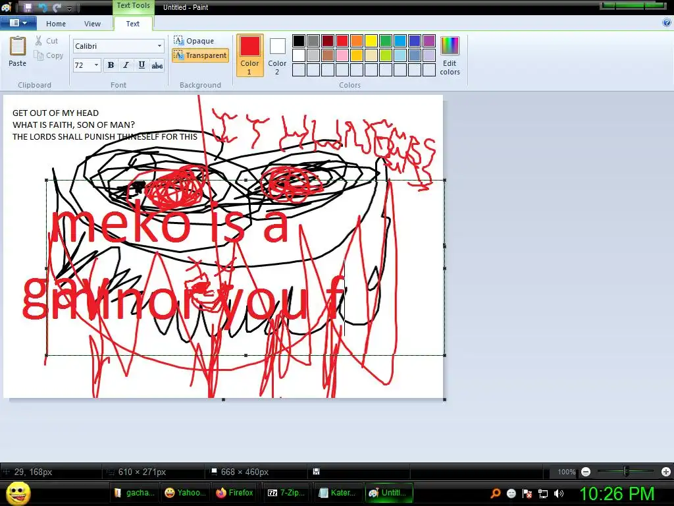The width and height of the screenshot is (674, 506).
Task: Toggle italic text formatting
Action: (126, 65)
